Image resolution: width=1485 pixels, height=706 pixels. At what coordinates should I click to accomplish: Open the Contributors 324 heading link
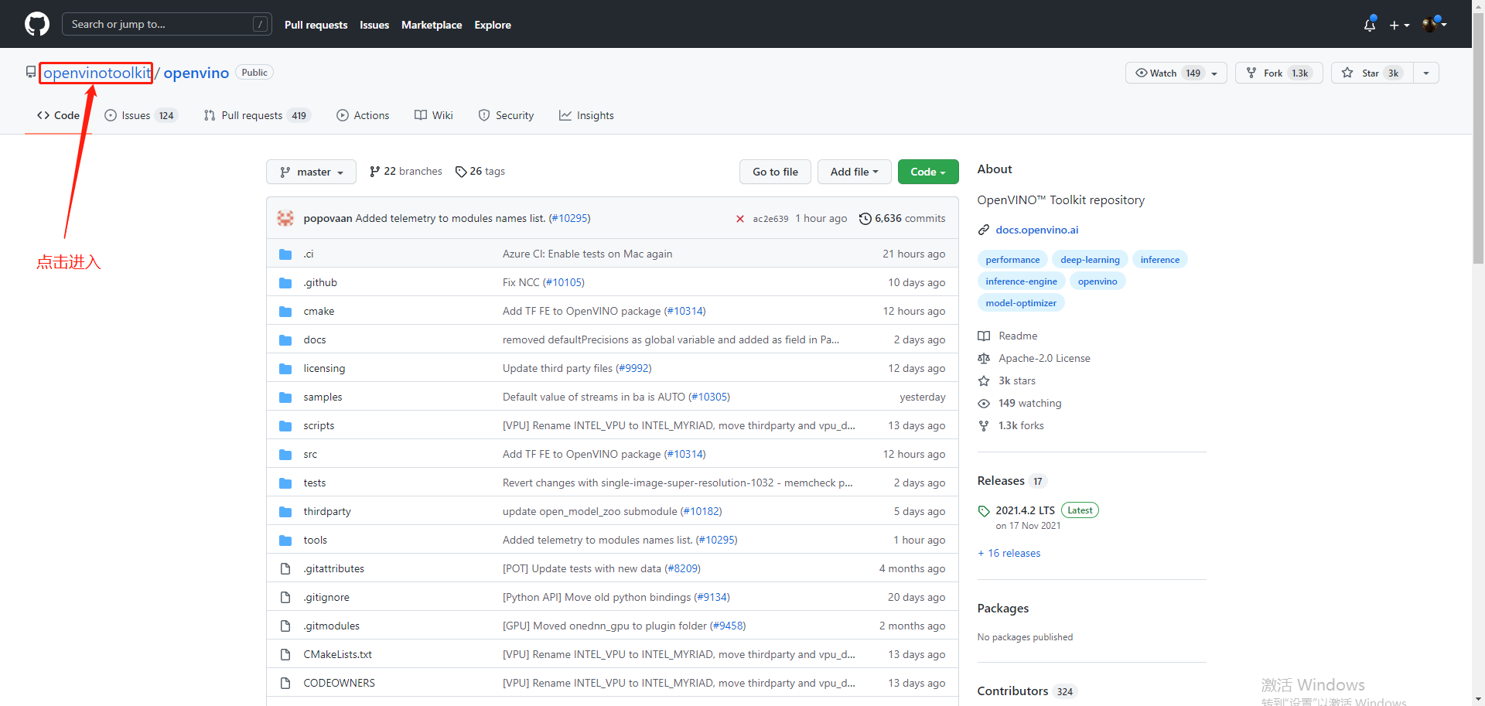(1026, 691)
